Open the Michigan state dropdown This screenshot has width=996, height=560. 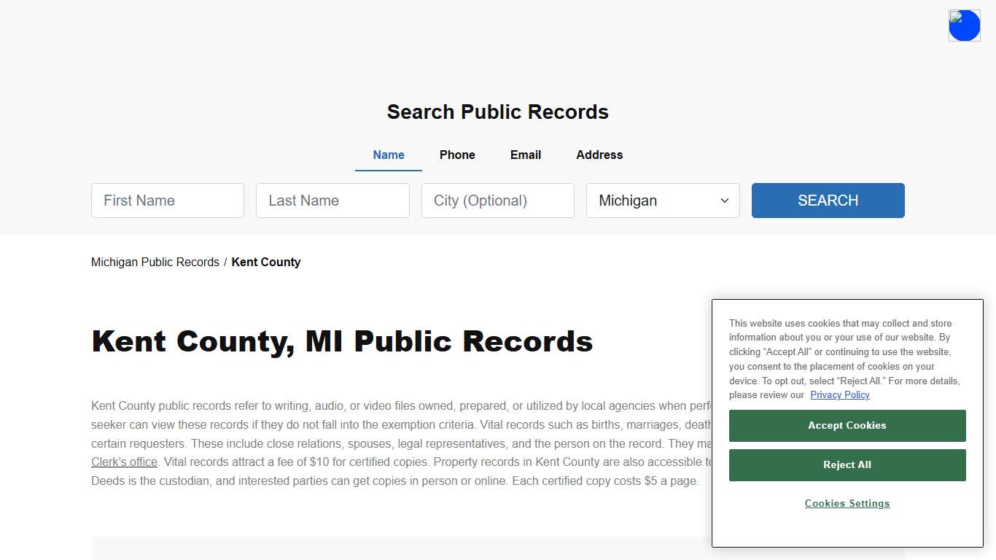[x=662, y=201]
